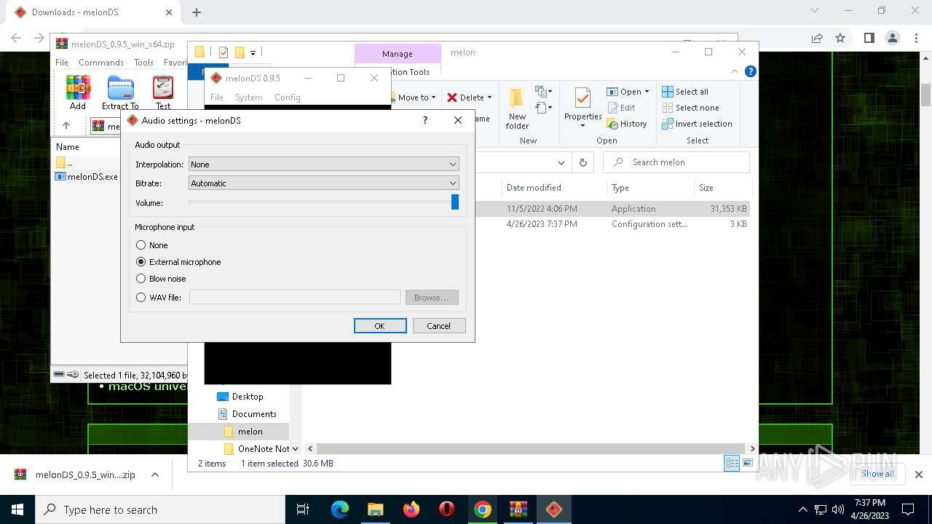
Task: Open melonDS File menu
Action: (217, 98)
